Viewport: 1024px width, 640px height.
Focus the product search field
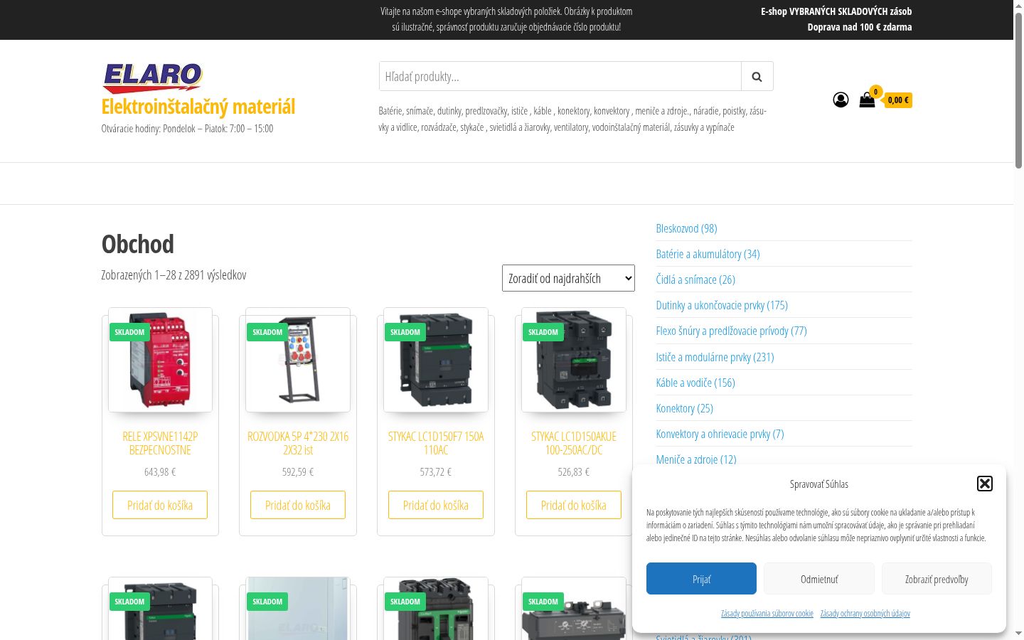pyautogui.click(x=560, y=76)
